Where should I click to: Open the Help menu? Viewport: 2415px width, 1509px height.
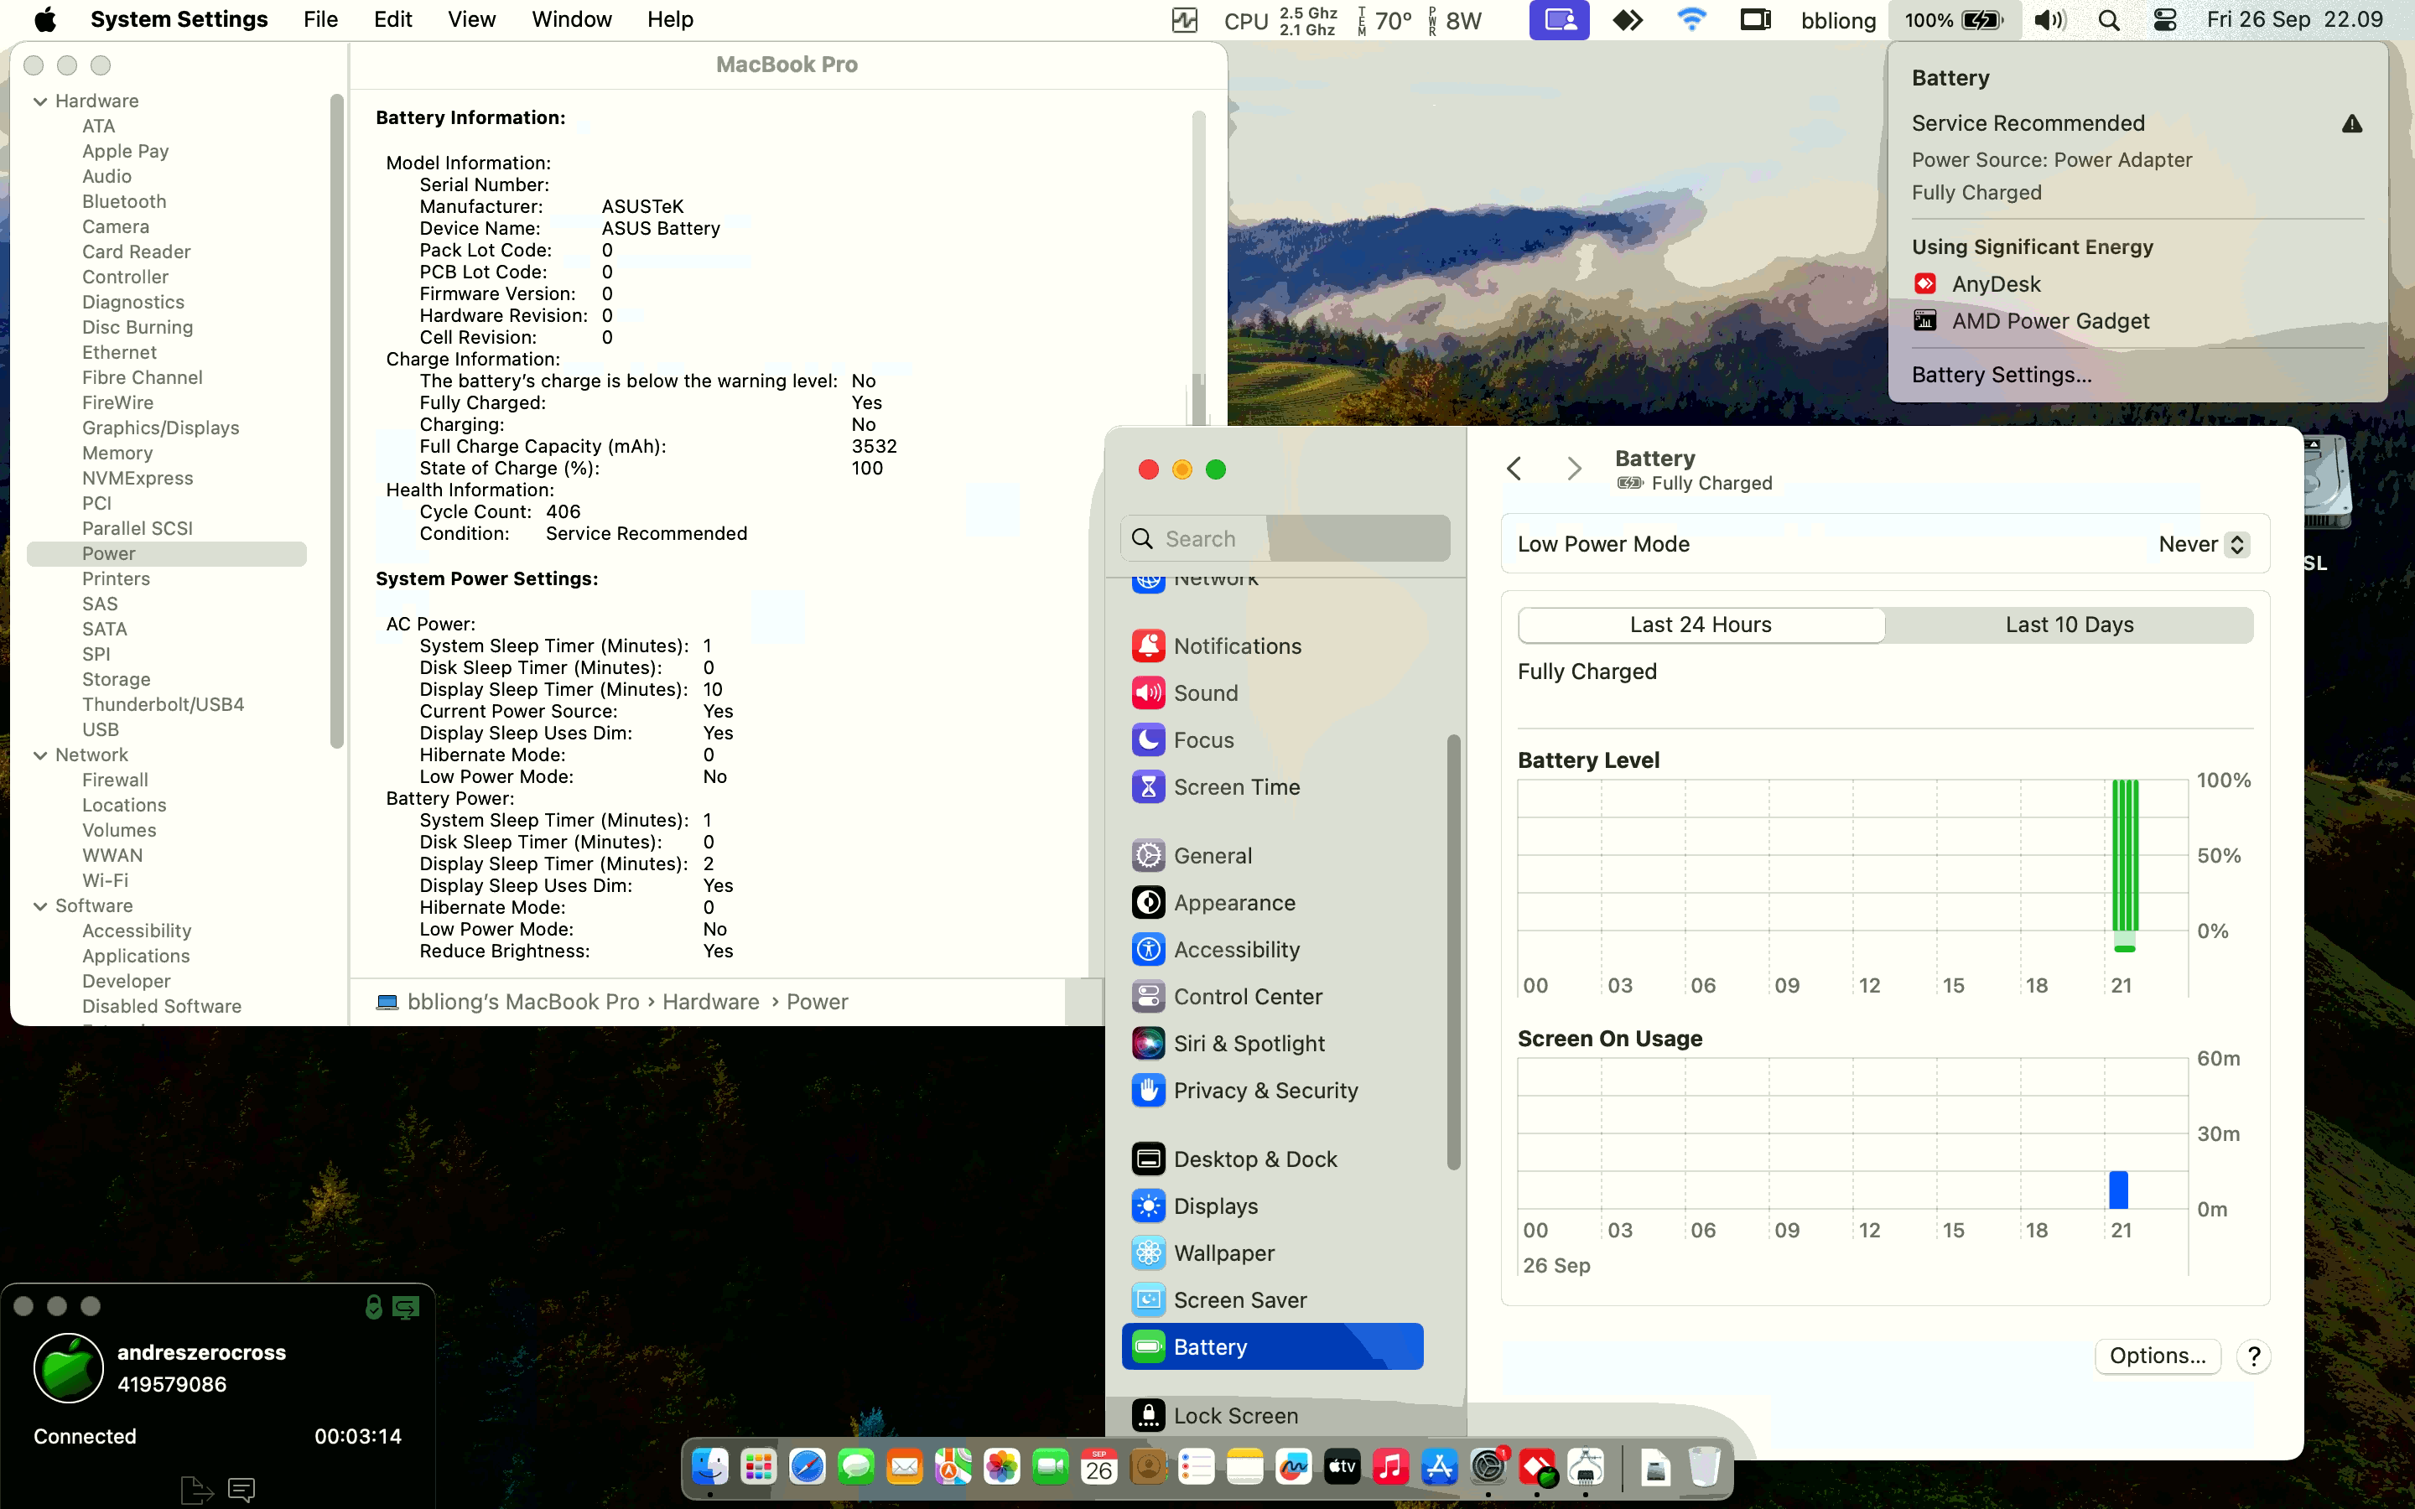[x=670, y=20]
